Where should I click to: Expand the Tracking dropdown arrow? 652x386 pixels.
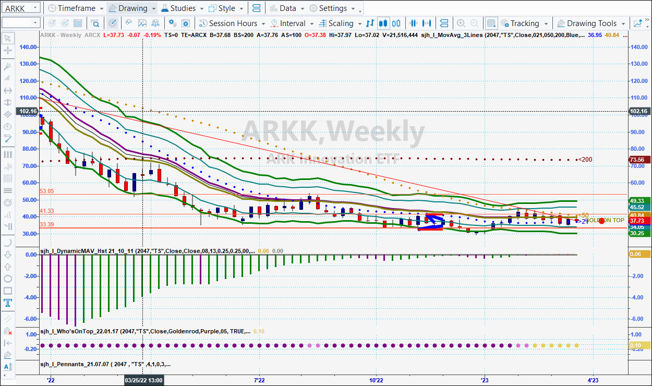point(546,23)
